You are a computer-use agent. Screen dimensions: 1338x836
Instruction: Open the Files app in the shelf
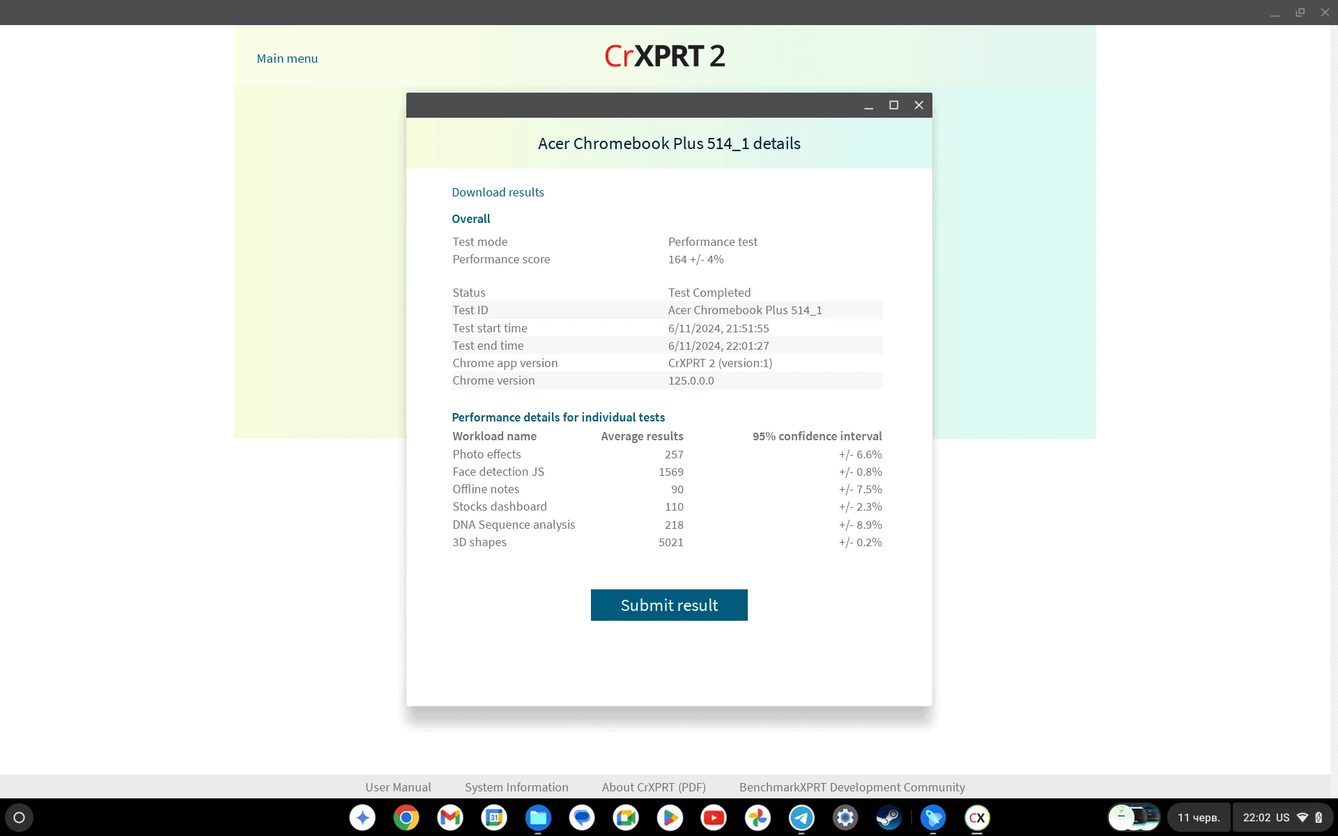(538, 817)
